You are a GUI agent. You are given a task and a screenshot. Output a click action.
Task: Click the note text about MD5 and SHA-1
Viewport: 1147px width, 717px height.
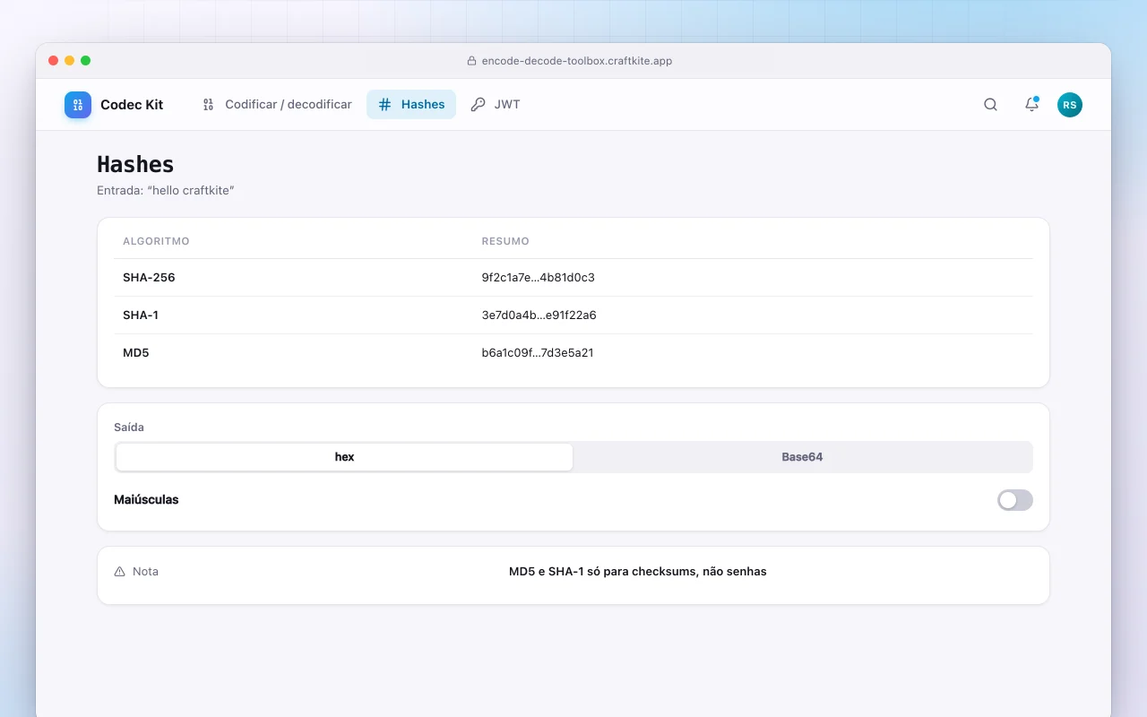pos(638,572)
